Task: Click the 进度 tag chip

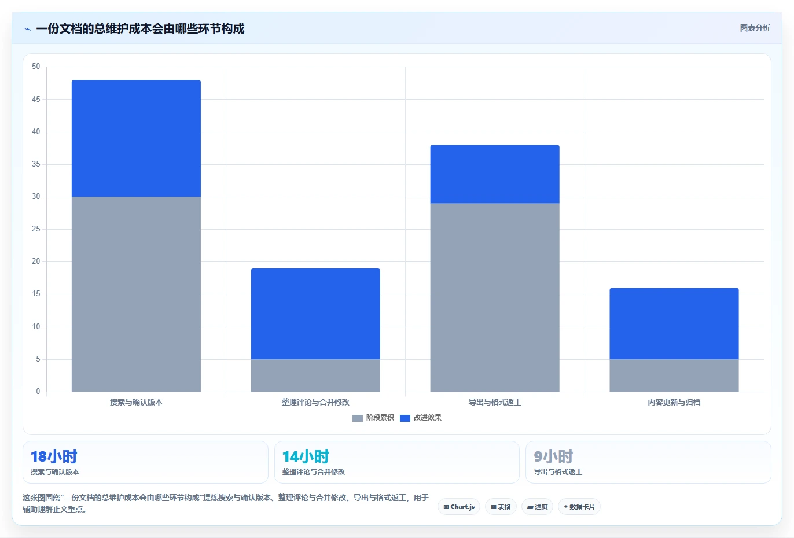Action: pos(537,507)
